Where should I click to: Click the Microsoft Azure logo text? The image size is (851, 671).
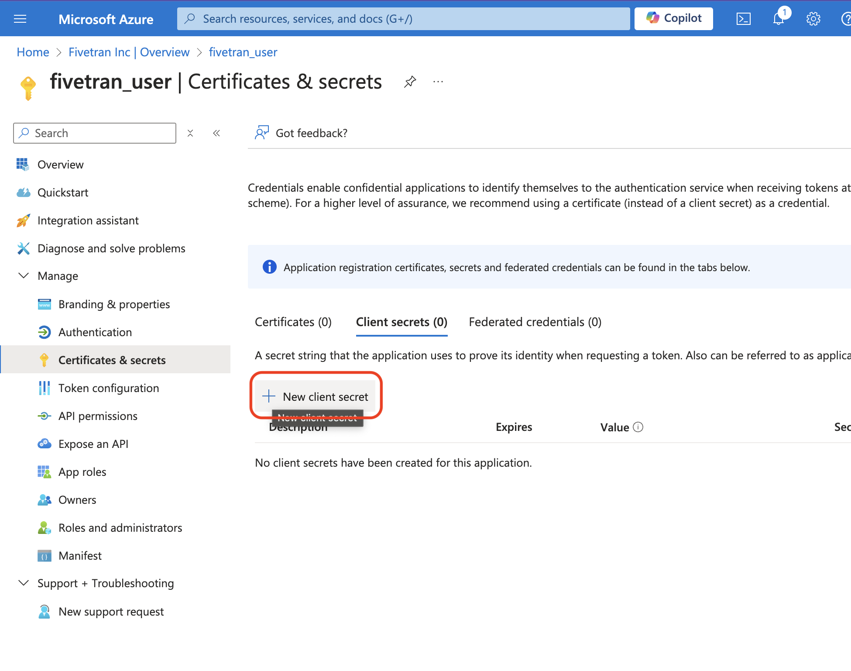tap(106, 19)
